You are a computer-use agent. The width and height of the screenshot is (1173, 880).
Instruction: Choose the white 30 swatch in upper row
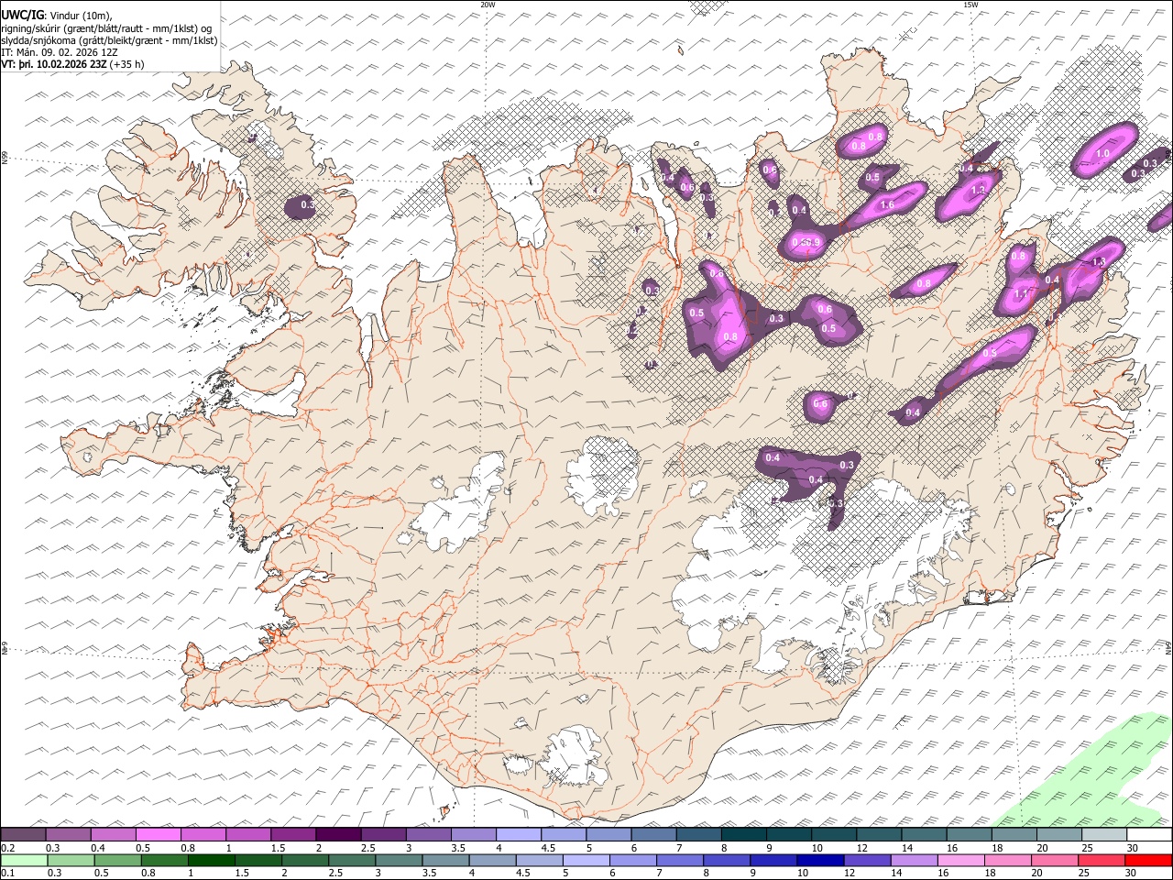point(1149,835)
